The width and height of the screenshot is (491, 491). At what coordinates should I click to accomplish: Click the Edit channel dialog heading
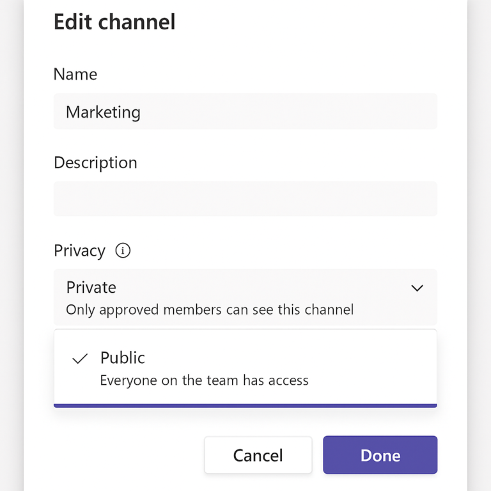114,22
